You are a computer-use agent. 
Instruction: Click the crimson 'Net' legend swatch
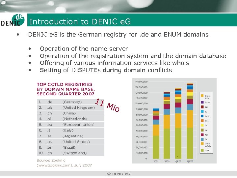coord(202,135)
